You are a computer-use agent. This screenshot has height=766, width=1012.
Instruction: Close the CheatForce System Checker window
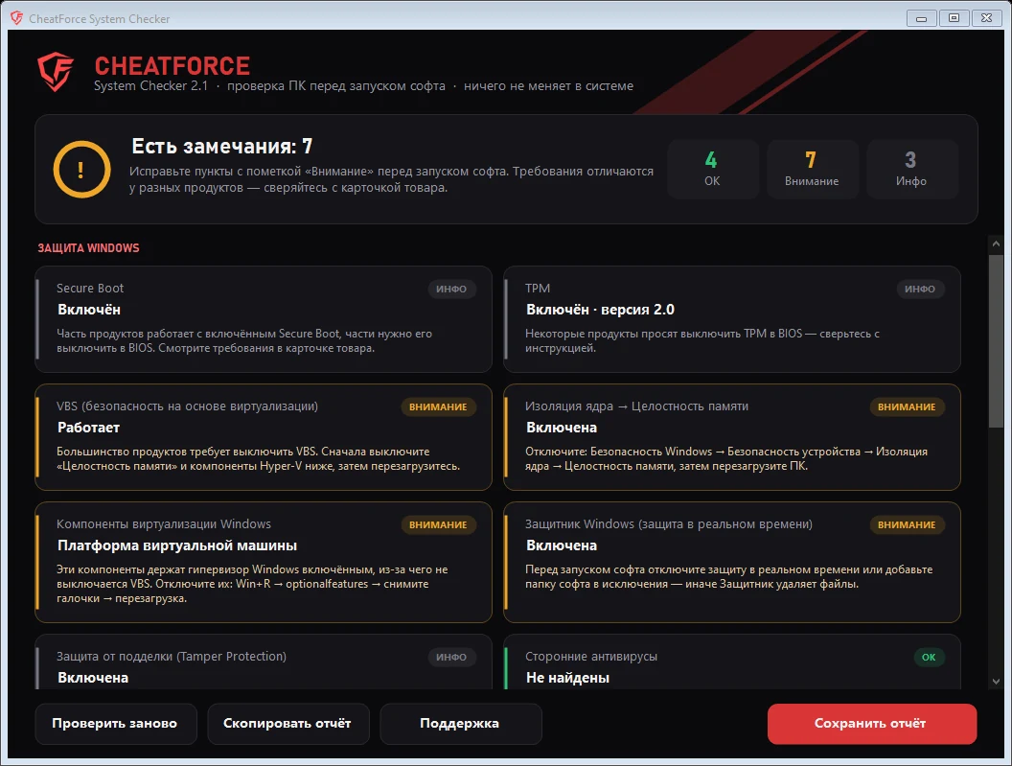(987, 18)
